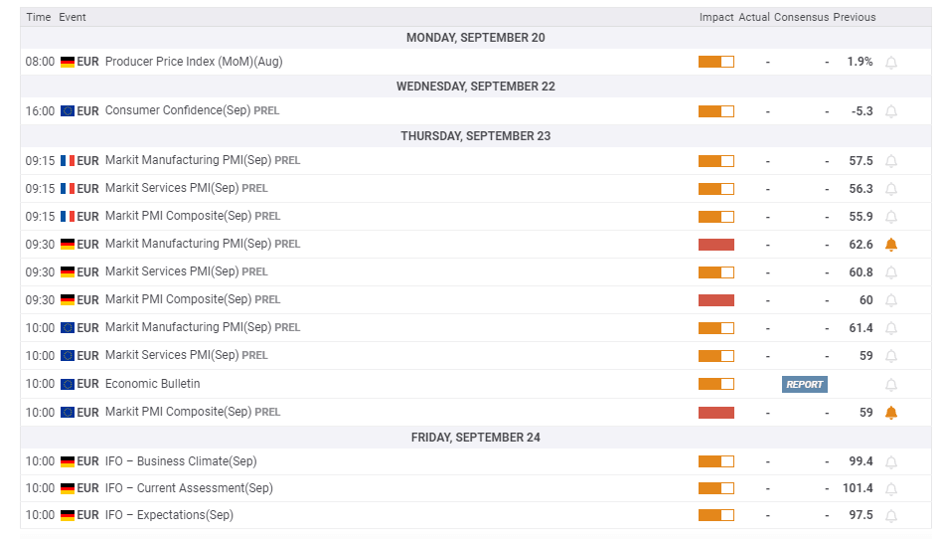Click the Thursday, September 23 date header
Screen dimensions: 940x539
[x=475, y=136]
